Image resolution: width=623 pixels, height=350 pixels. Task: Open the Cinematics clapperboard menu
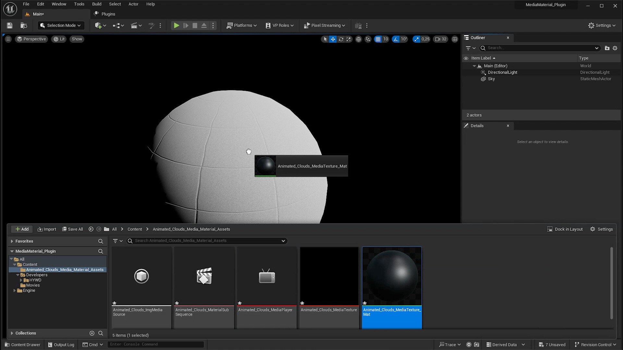135,25
